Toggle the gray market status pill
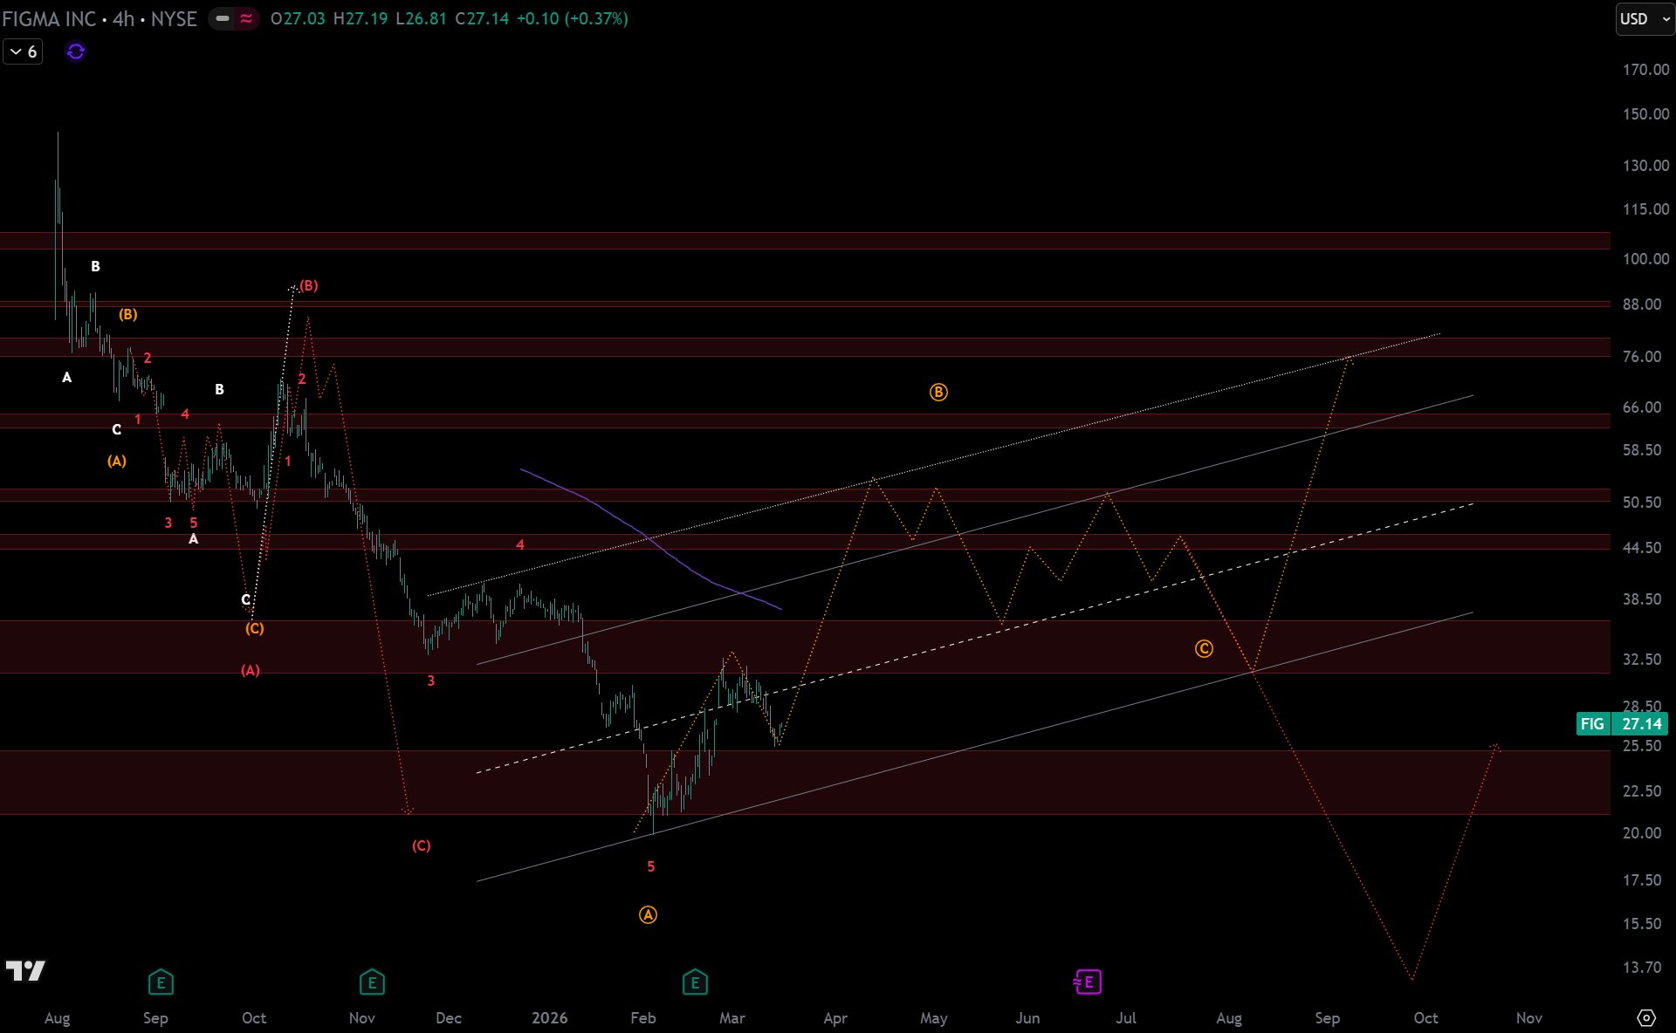This screenshot has height=1033, width=1676. click(223, 18)
